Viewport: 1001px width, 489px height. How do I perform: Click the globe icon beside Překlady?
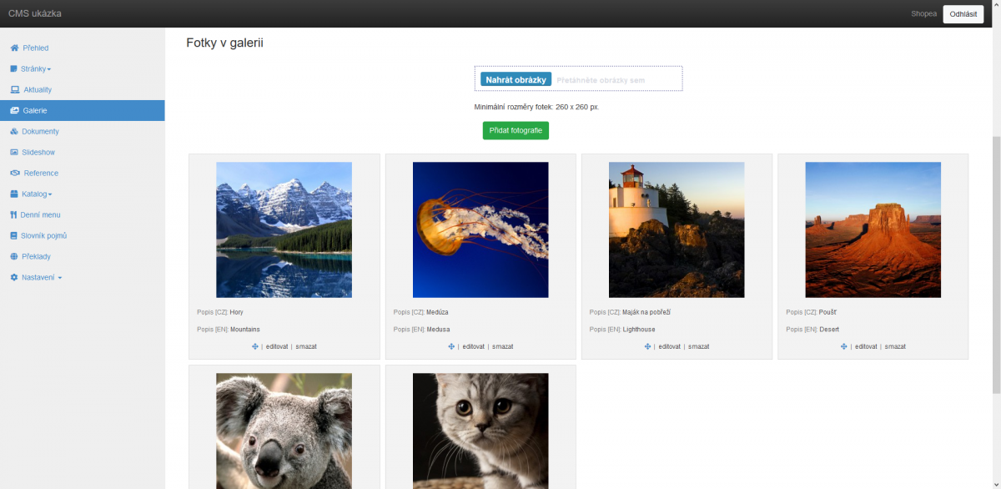tap(14, 257)
